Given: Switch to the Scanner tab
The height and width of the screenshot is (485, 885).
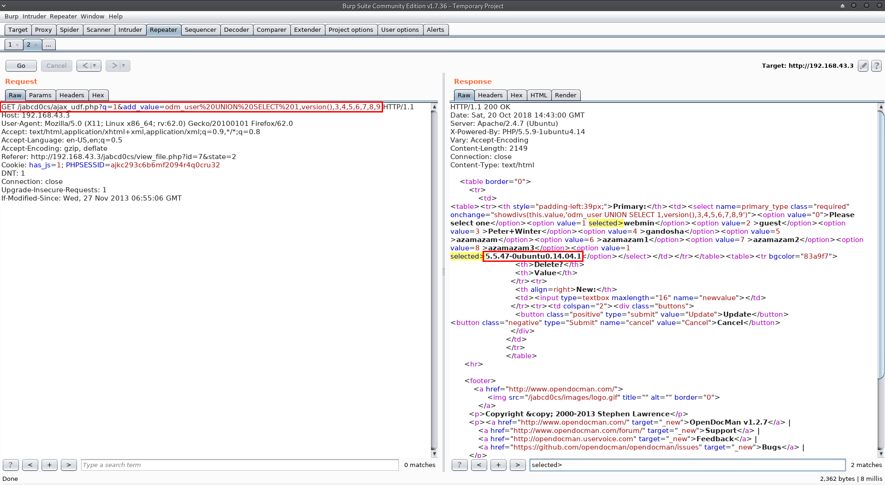Looking at the screenshot, I should (99, 30).
